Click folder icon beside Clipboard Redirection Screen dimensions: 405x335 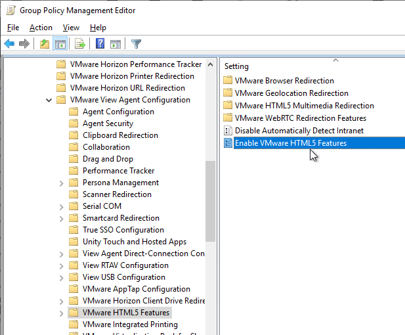[x=74, y=135]
